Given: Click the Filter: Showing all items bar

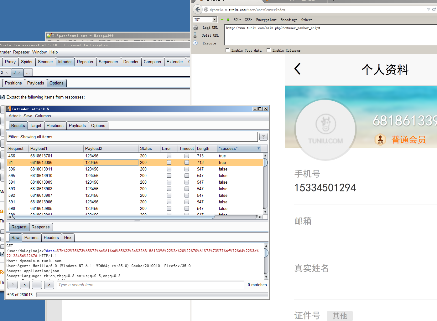Looking at the screenshot, I should click(132, 137).
